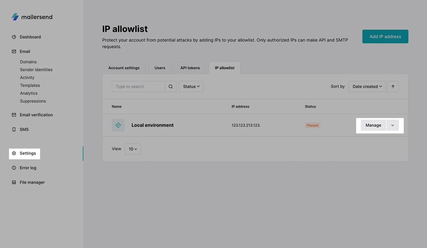Viewport: 427px width, 248px height.
Task: Click Manage for Local environment
Action: click(x=373, y=125)
